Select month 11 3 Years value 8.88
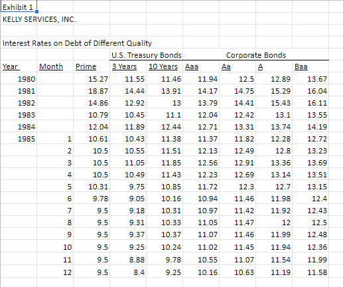Screen dimensions: 343x287 pyautogui.click(x=128, y=259)
